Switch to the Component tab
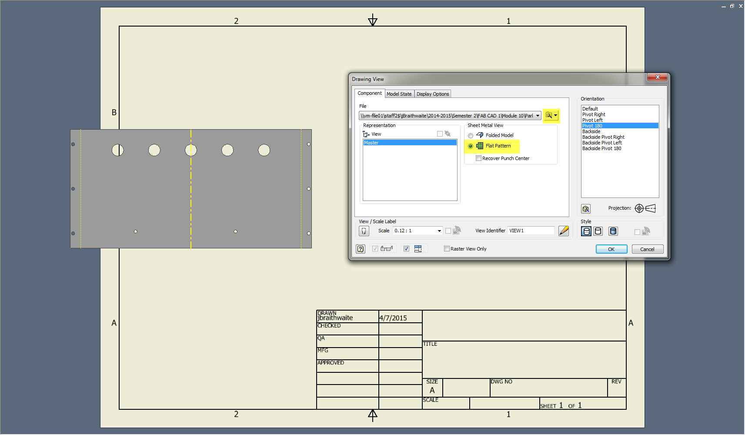 [x=370, y=94]
